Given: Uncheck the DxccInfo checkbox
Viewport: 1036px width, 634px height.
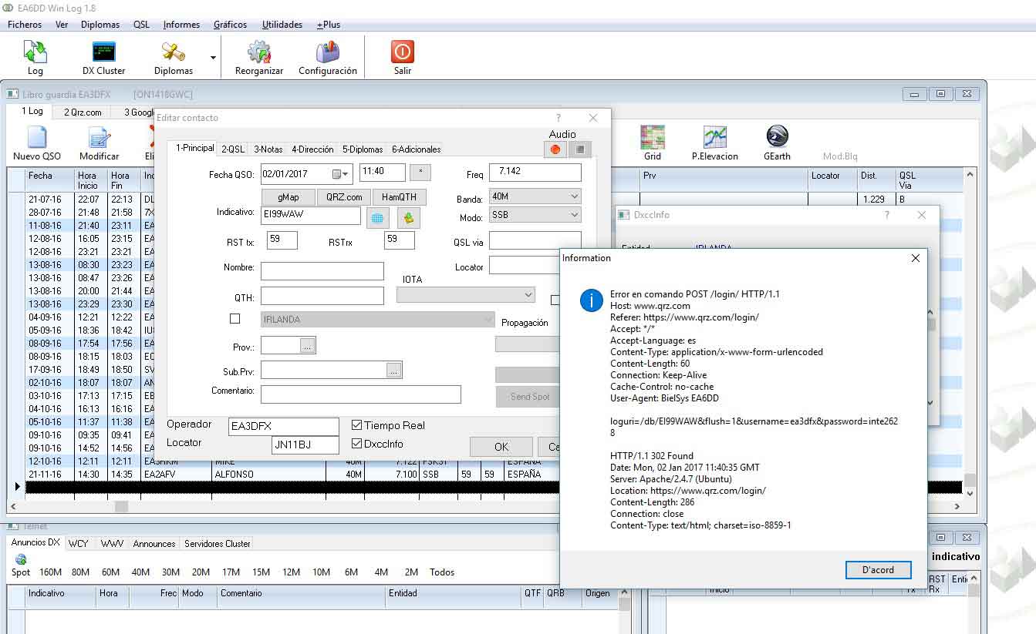Looking at the screenshot, I should 357,444.
